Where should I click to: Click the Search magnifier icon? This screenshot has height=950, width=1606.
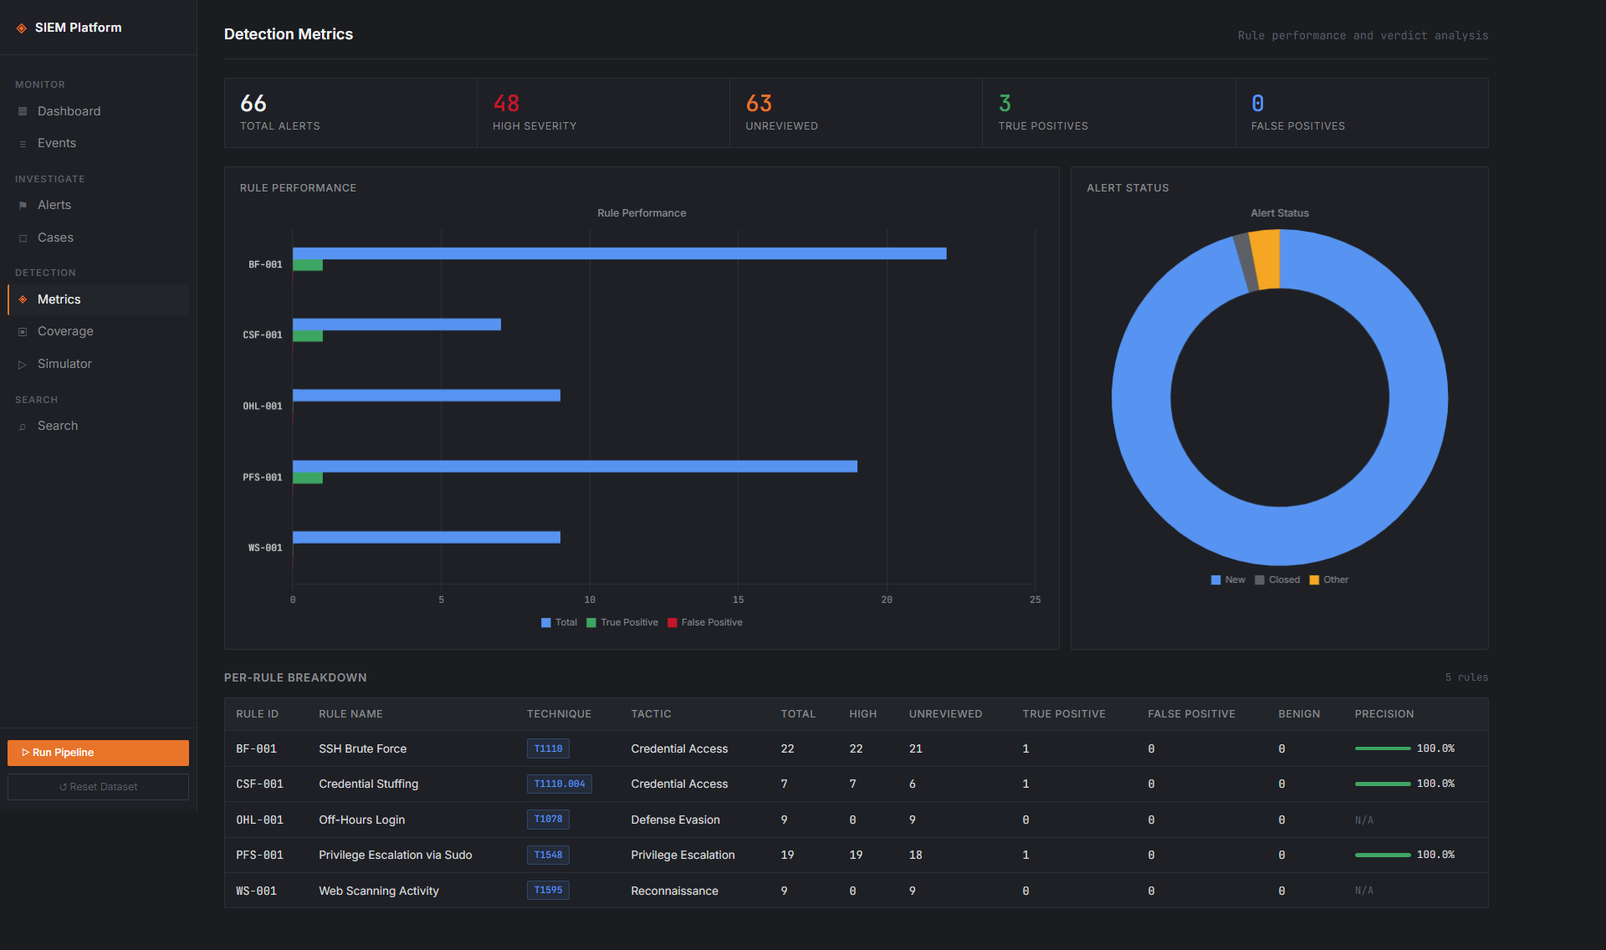(x=23, y=426)
